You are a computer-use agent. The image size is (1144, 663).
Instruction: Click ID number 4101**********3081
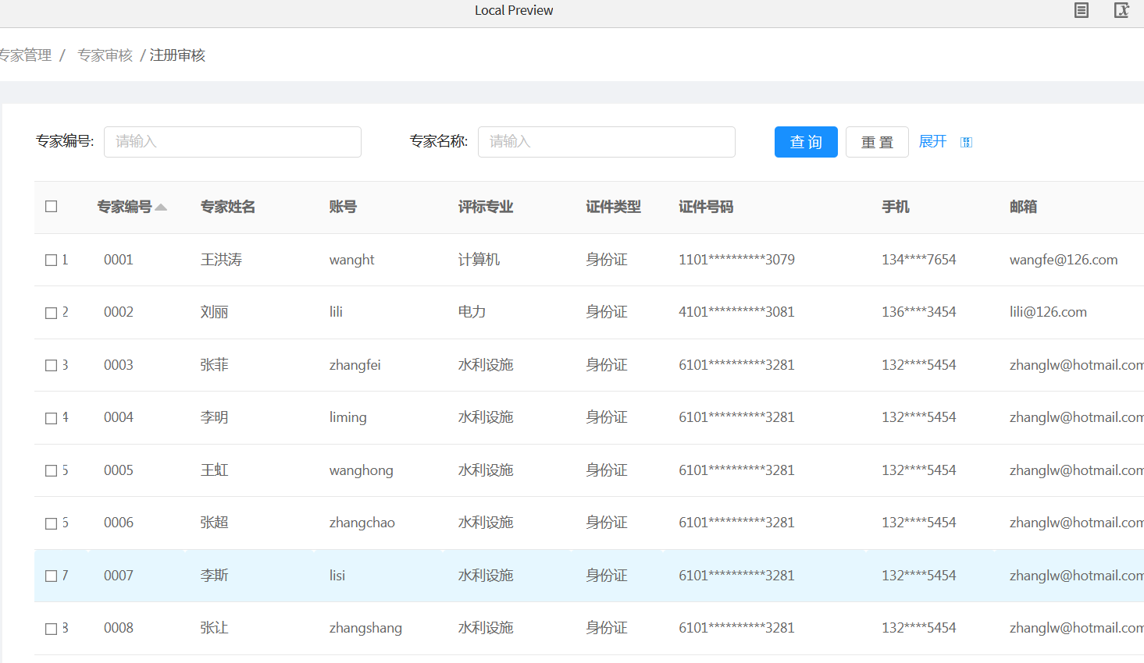736,312
